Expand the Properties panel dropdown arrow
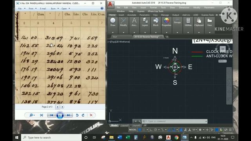The height and width of the screenshot is (141, 251). pyautogui.click(x=166, y=33)
